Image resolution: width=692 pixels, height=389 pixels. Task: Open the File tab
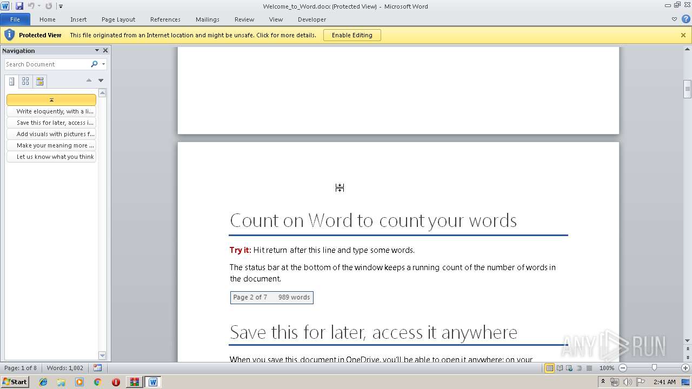click(15, 19)
